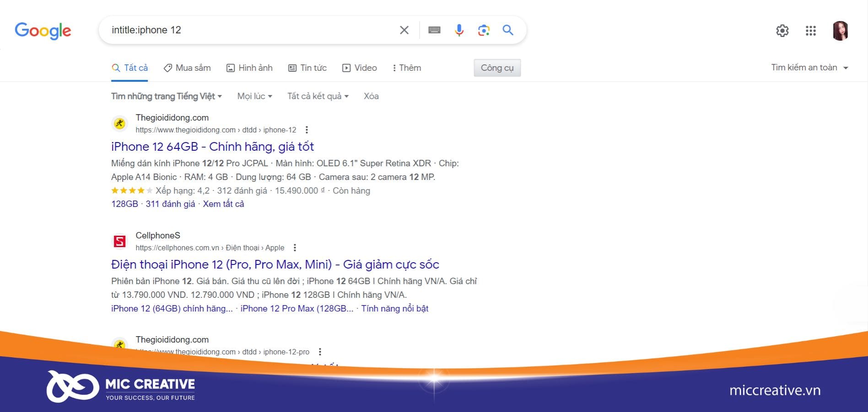The width and height of the screenshot is (868, 412).
Task: Click the CellphoneS site name text
Action: (x=158, y=236)
